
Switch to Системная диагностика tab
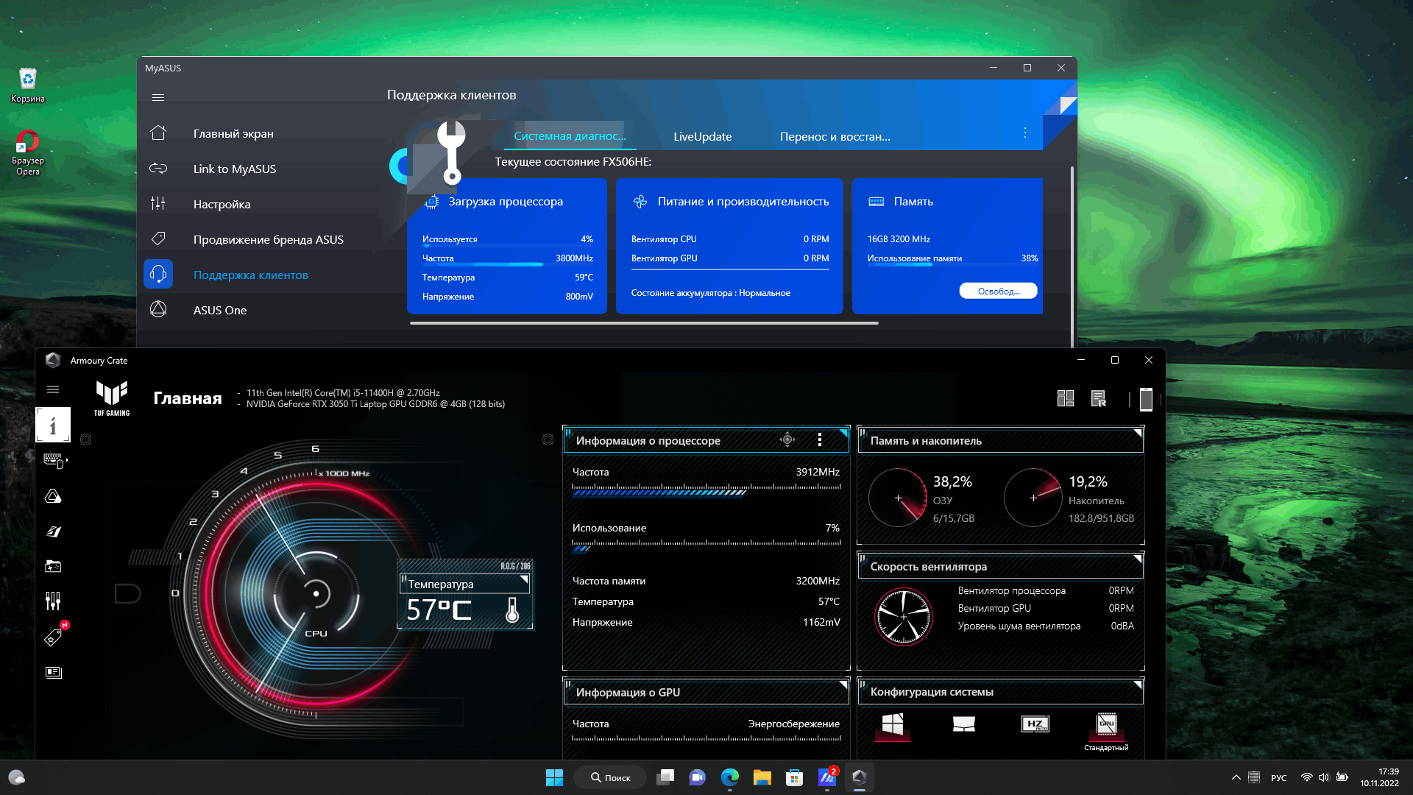[x=570, y=136]
